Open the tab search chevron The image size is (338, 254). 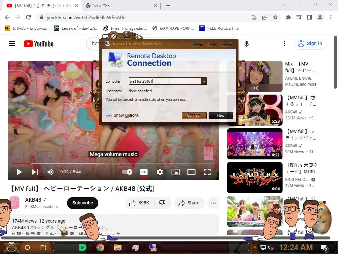[285, 5]
